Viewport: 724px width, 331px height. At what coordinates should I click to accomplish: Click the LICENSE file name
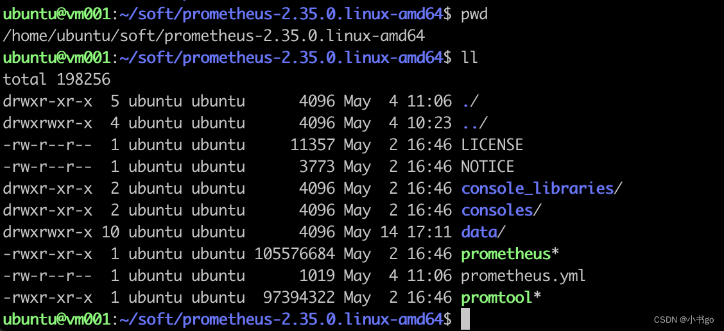(492, 145)
